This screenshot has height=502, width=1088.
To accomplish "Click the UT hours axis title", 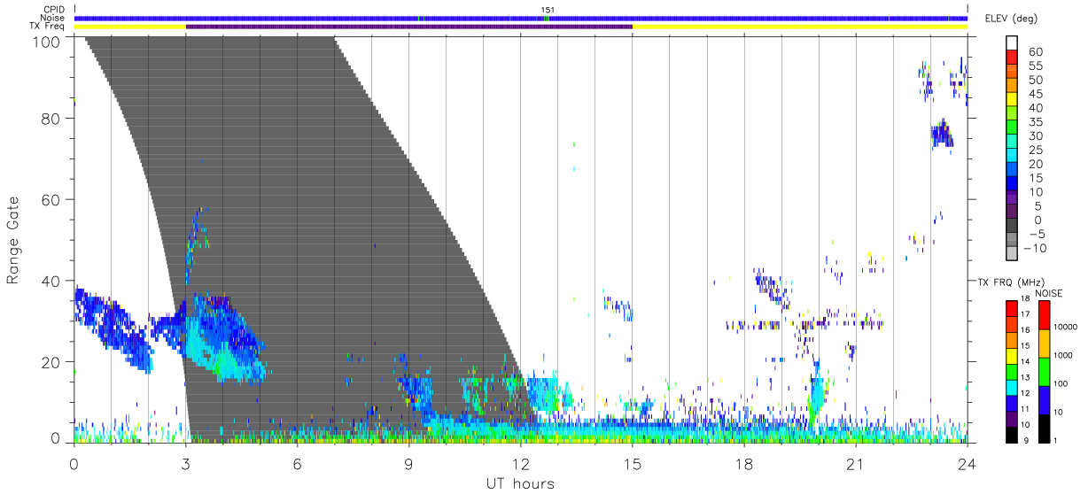I will tap(519, 483).
